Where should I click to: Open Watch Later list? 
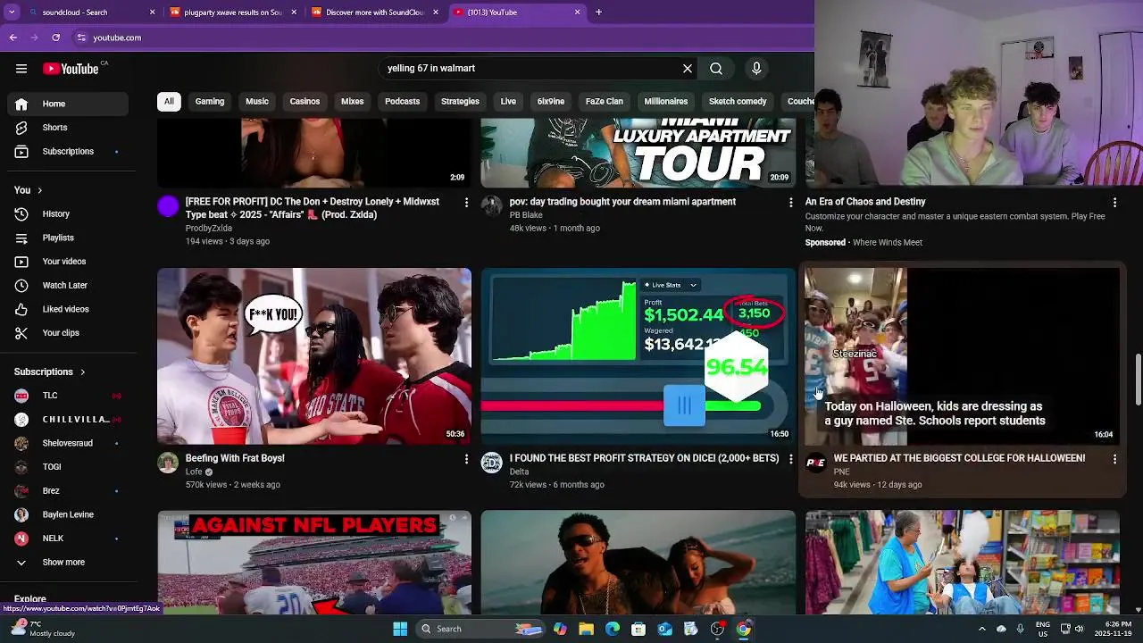[68, 286]
